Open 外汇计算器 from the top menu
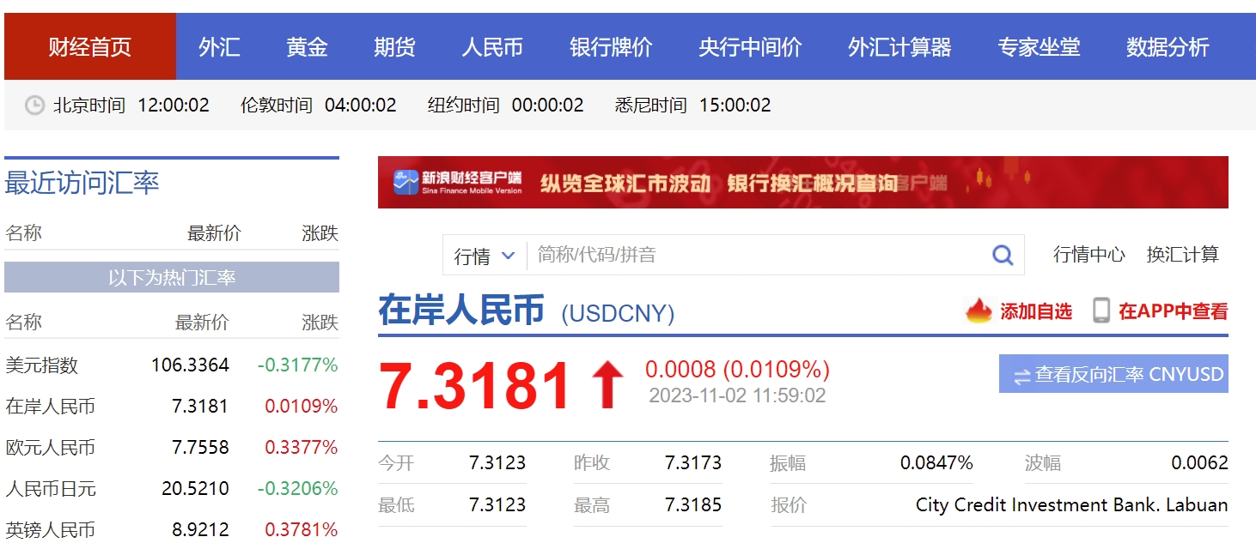The image size is (1256, 543). pyautogui.click(x=899, y=47)
